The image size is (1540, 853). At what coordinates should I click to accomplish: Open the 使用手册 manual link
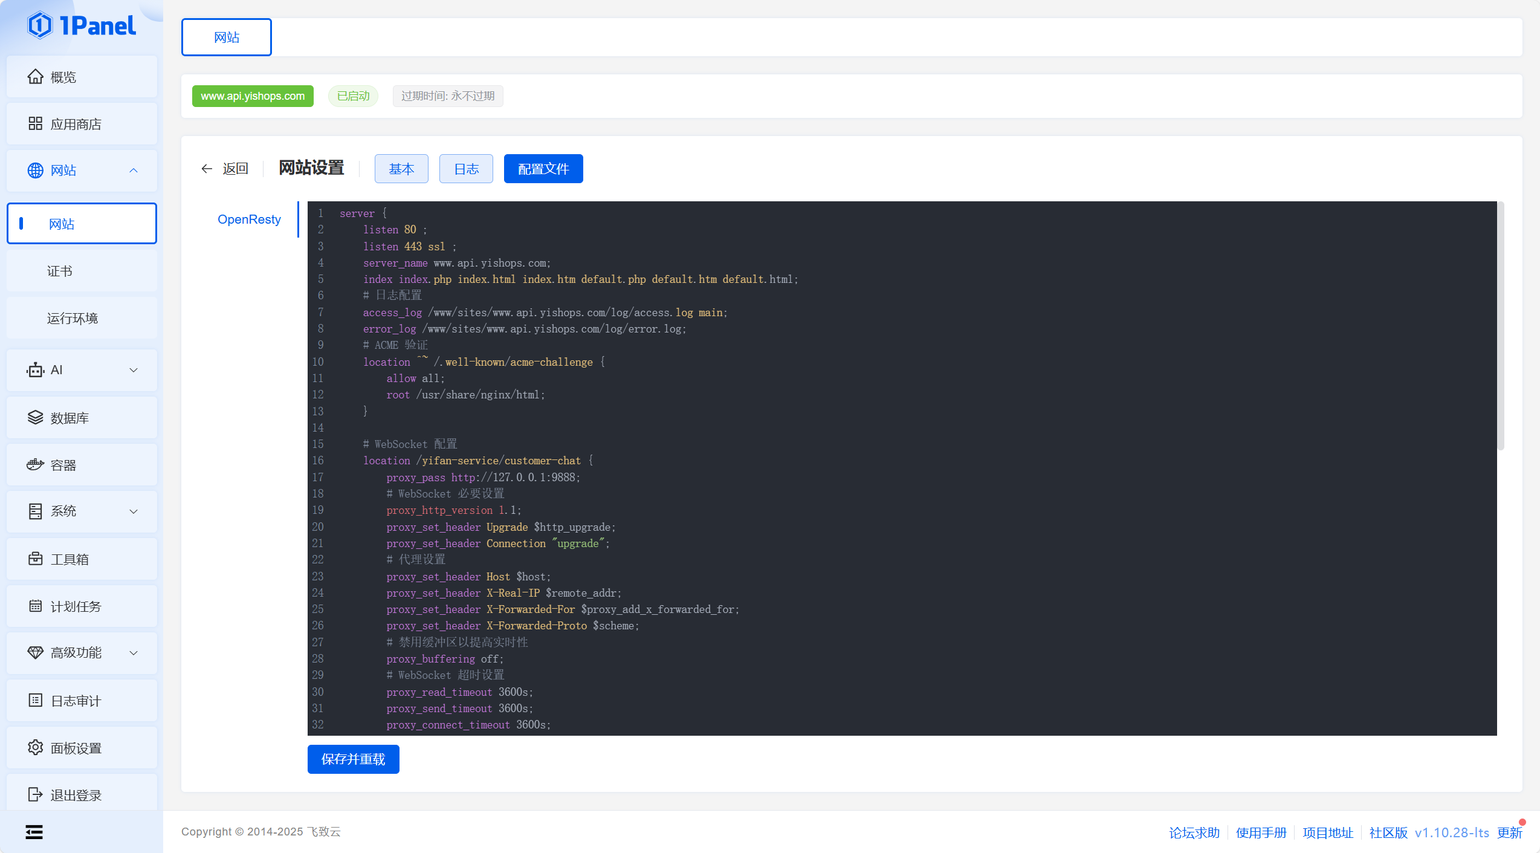(1261, 832)
